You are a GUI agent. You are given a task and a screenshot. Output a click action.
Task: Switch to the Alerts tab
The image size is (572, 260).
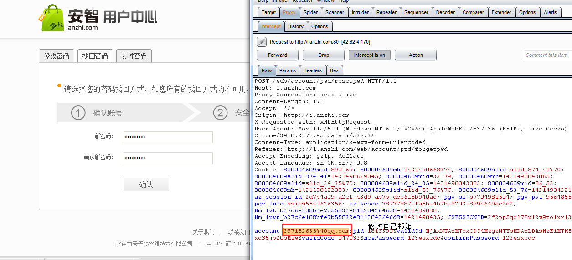click(x=550, y=12)
